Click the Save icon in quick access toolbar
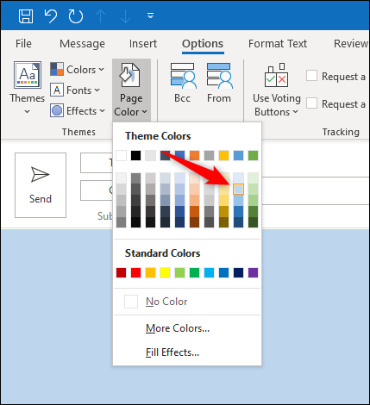Screen dimensions: 370x405 [x=26, y=16]
